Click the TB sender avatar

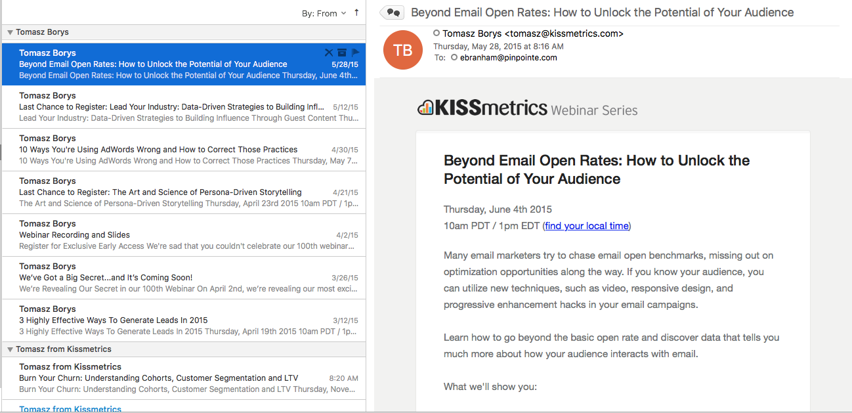[402, 50]
